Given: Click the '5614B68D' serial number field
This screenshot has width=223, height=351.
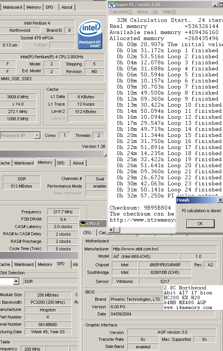Looking at the screenshot, I should [48, 325].
